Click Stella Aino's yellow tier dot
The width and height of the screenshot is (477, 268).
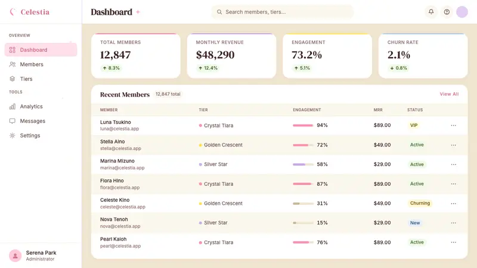click(x=200, y=145)
